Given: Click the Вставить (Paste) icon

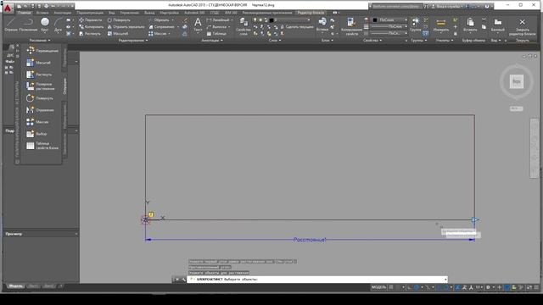Looking at the screenshot, I should [x=470, y=25].
